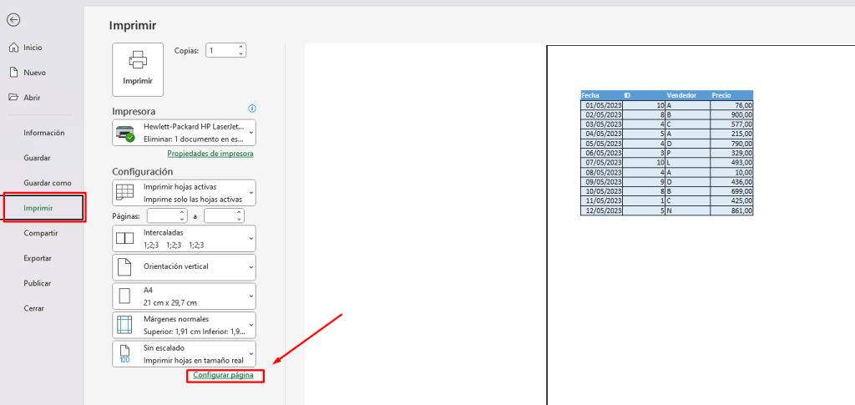Go back using the back arrow icon

coord(13,20)
